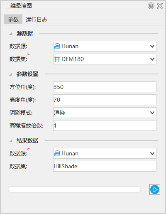The height and width of the screenshot is (214, 166).
Task: Click the blue run button
Action: pyautogui.click(x=155, y=189)
